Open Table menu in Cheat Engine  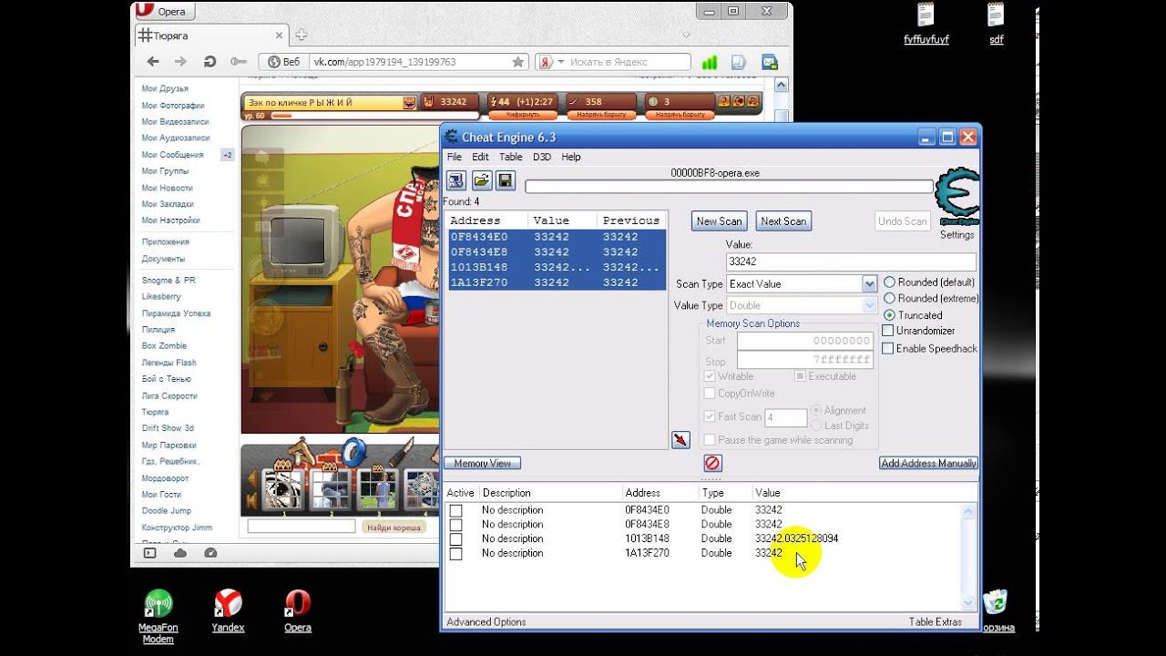[511, 157]
